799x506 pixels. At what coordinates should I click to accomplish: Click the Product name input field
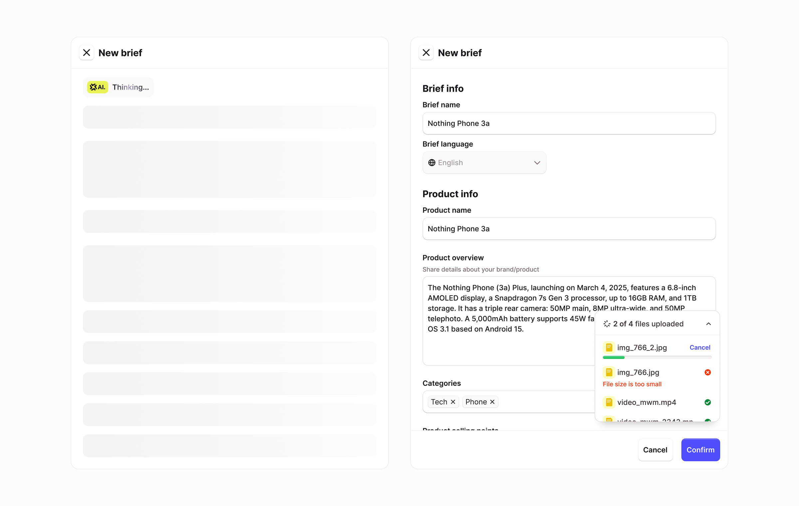[x=569, y=229]
